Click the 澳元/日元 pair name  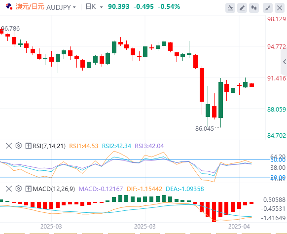tap(30, 7)
